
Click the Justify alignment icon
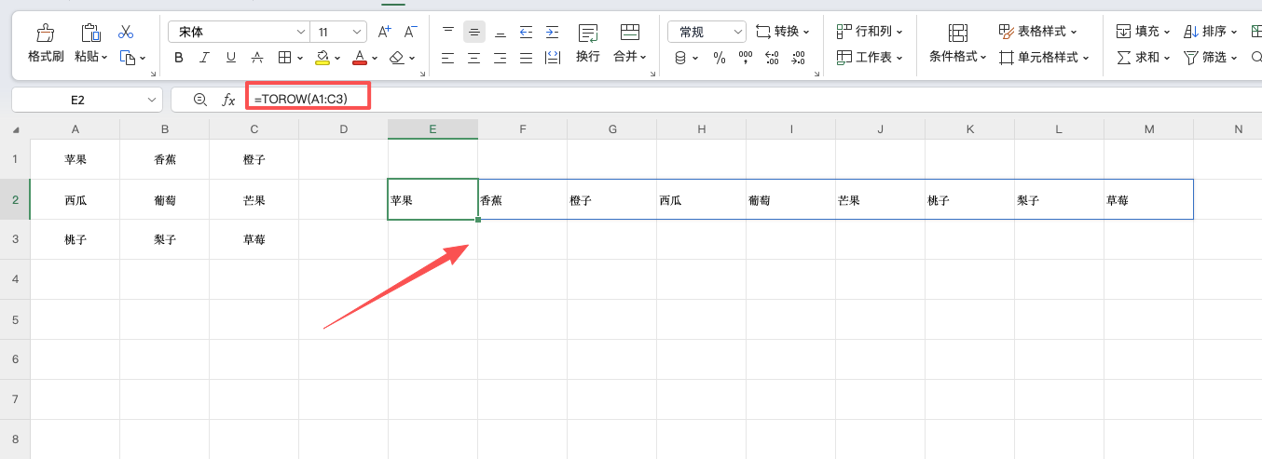coord(527,58)
